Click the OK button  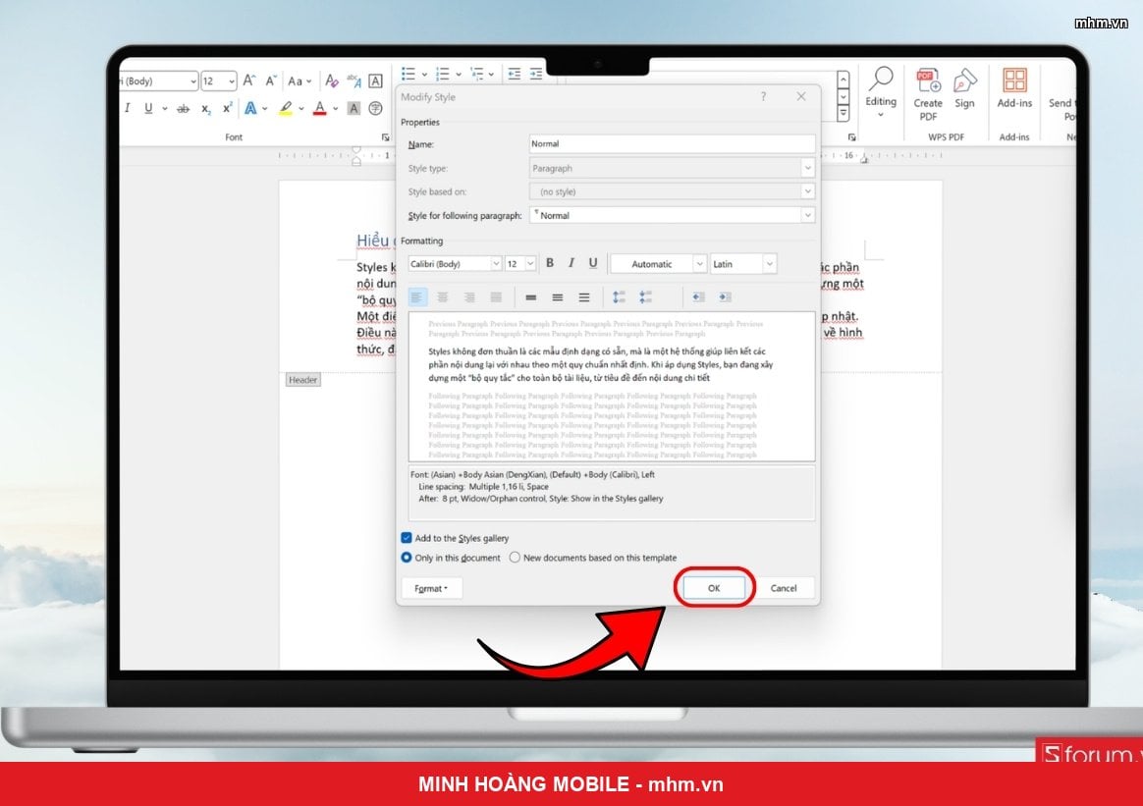[x=714, y=587]
